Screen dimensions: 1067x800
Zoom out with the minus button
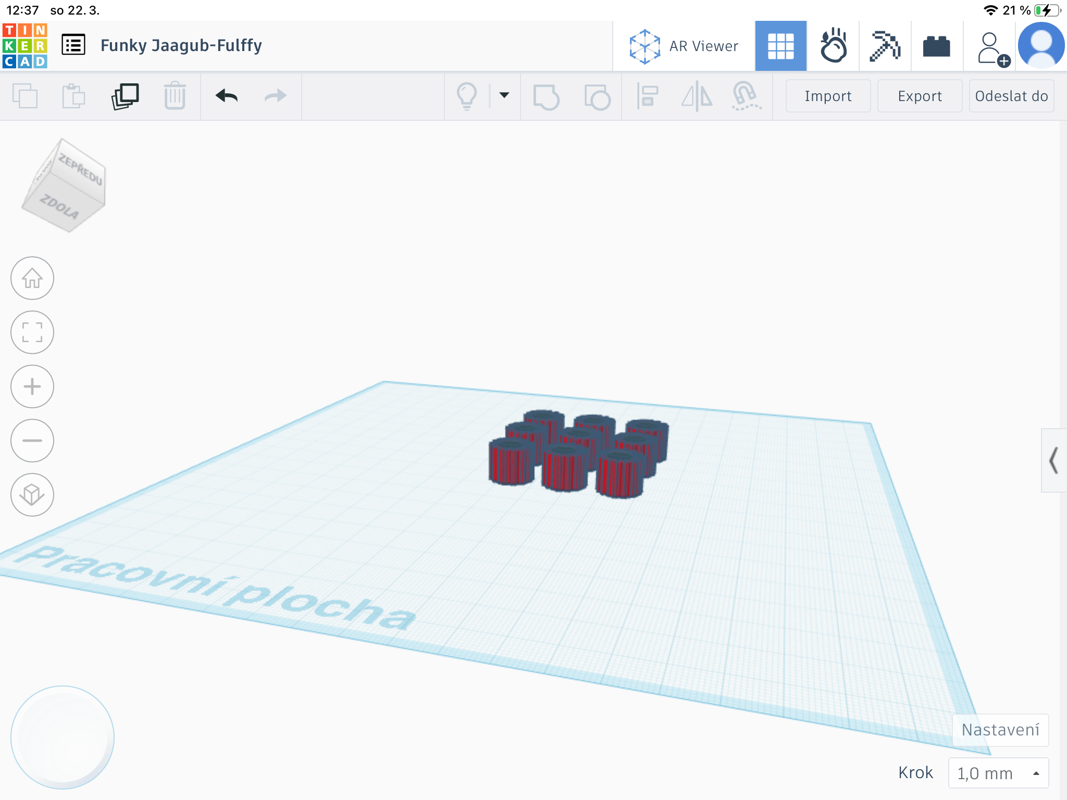point(32,441)
